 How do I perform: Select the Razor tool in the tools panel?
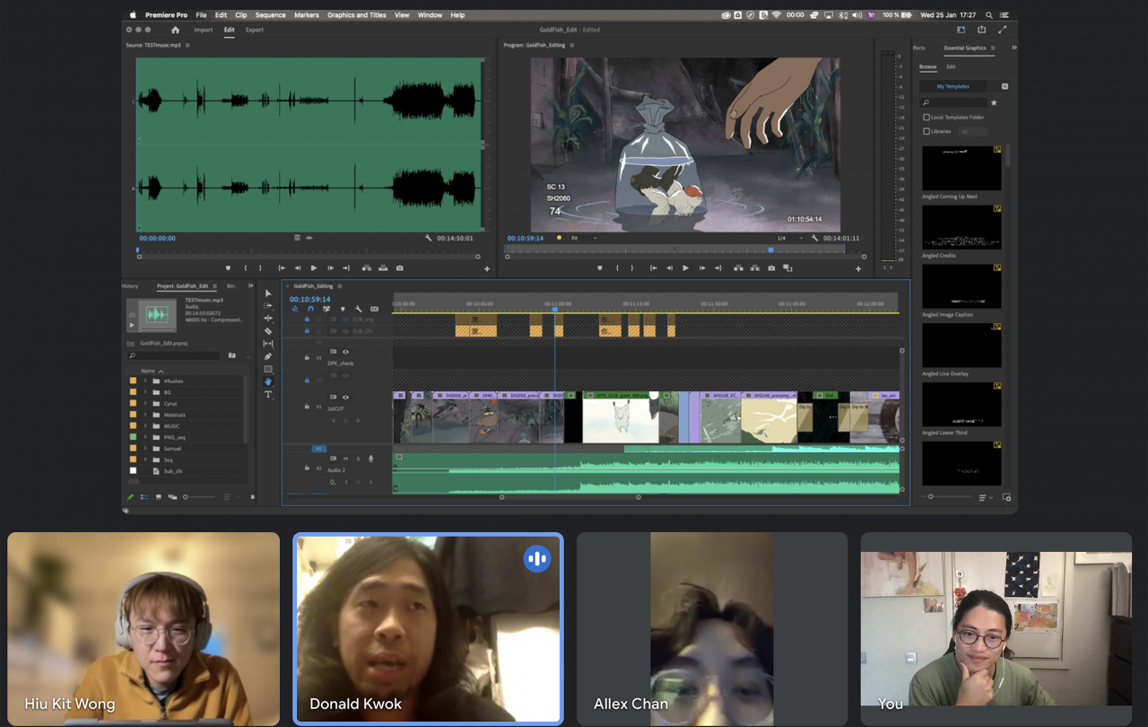pyautogui.click(x=268, y=331)
